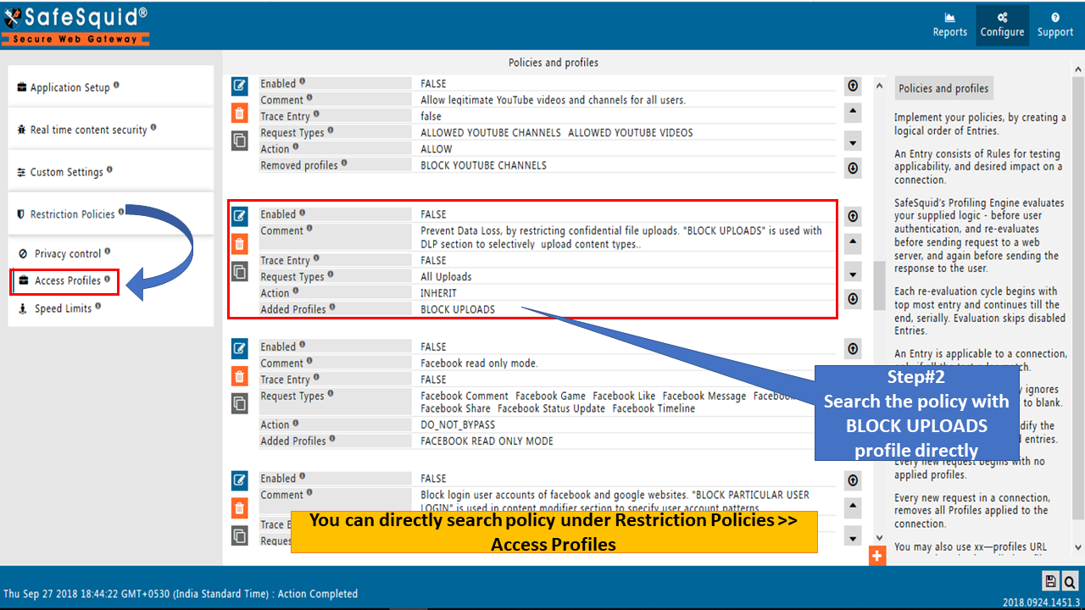Click the Policies and profiles help panel label
Screen dimensions: 1085x610
[x=943, y=88]
